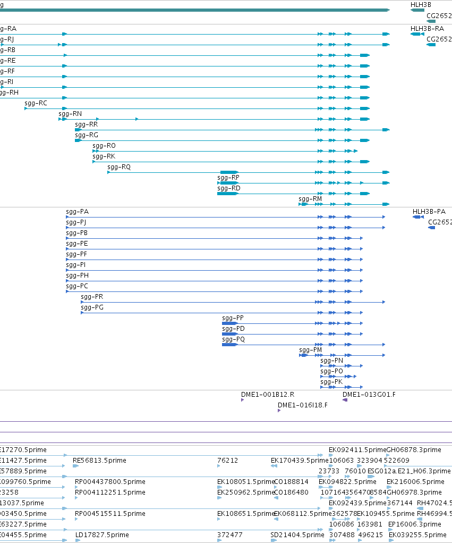The image size is (452, 543).
Task: Click the sgg-RN transcript label
Action: tap(70, 114)
